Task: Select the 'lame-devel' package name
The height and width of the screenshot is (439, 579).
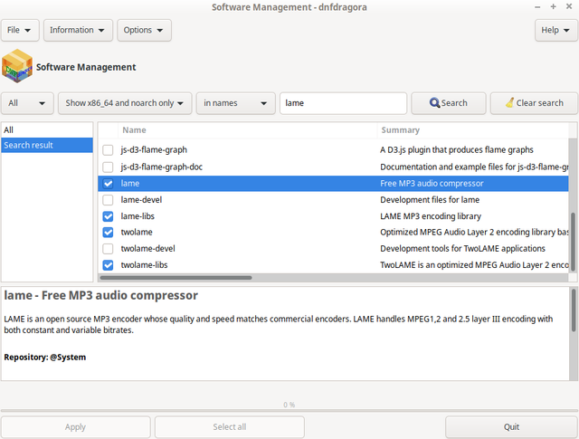Action: click(141, 200)
